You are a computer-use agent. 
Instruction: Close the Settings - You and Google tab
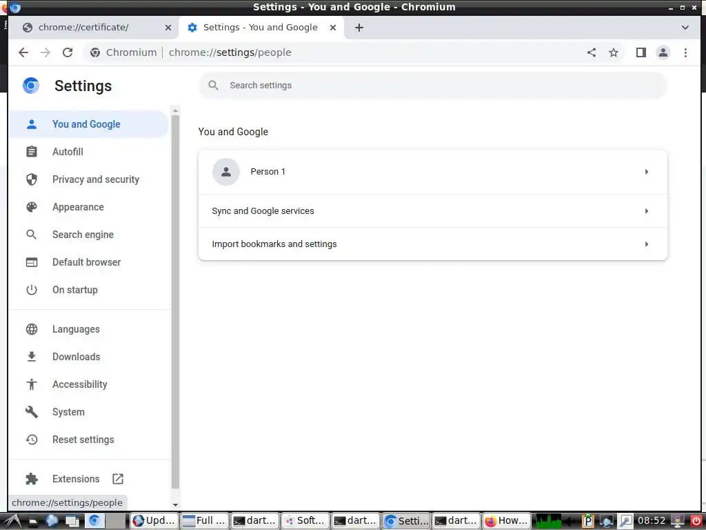click(333, 28)
